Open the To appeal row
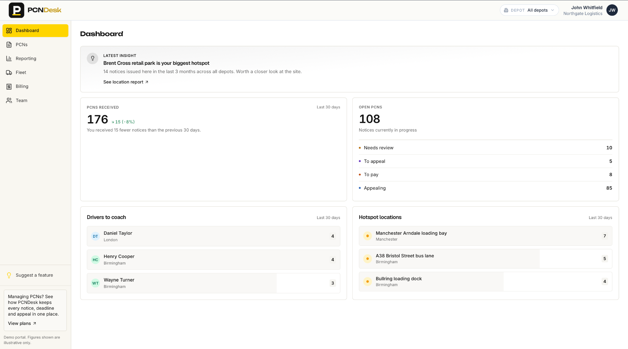 coord(485,161)
